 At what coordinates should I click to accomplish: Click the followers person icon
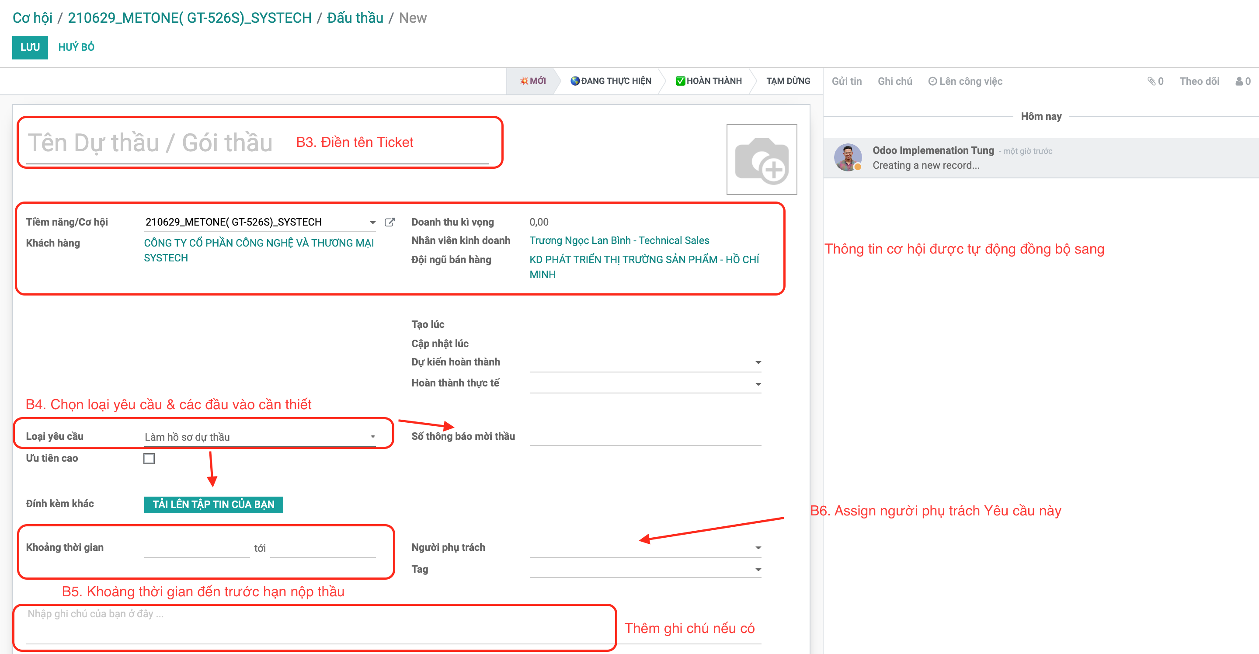tap(1239, 81)
